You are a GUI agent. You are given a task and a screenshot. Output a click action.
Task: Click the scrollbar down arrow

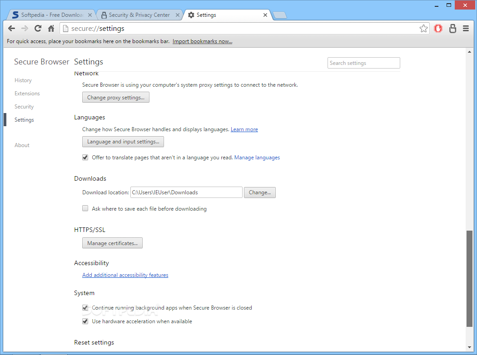pyautogui.click(x=469, y=347)
